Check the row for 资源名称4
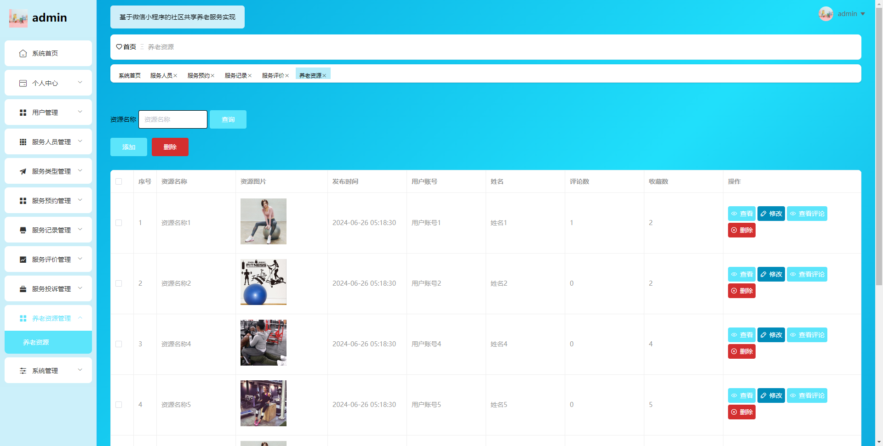The image size is (883, 446). (x=119, y=344)
